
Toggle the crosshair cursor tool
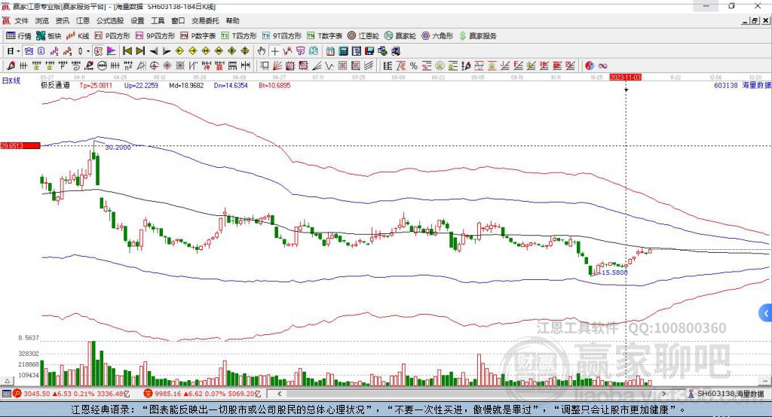274,51
